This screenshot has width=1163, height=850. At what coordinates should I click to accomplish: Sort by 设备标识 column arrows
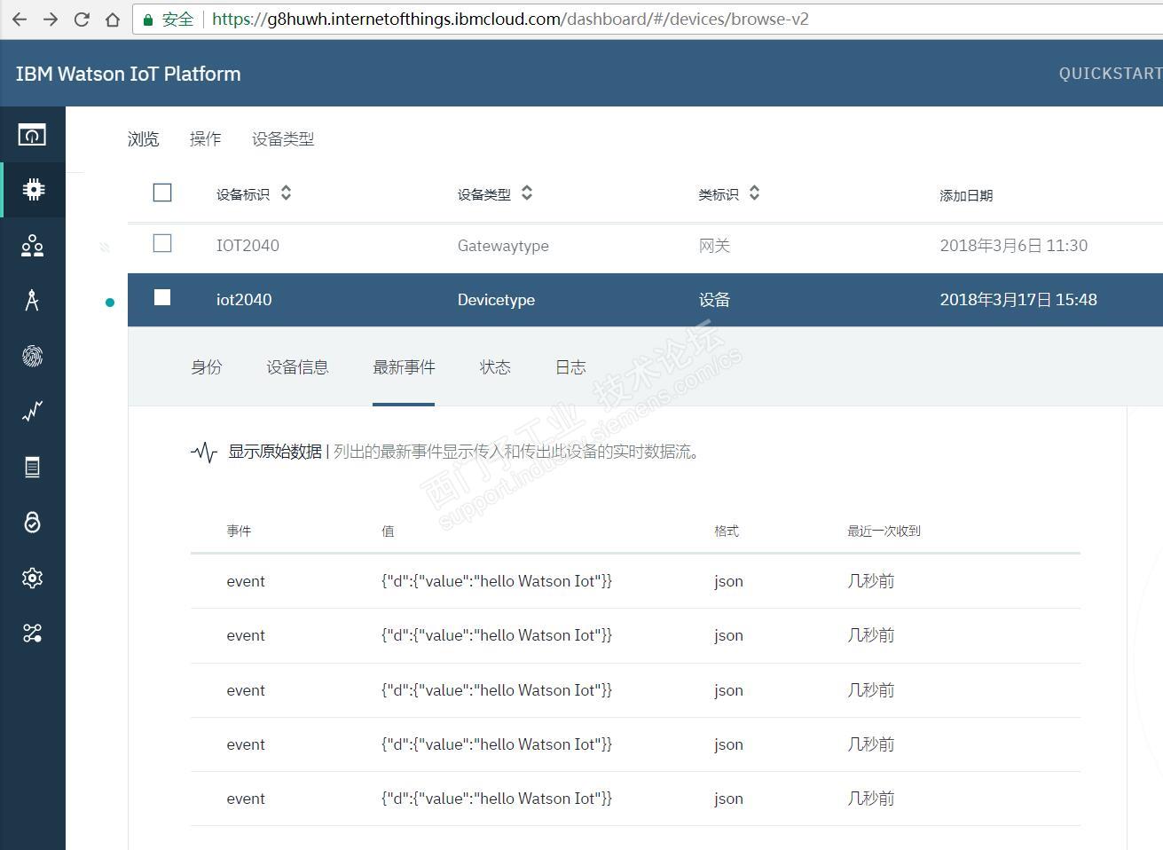coord(286,193)
